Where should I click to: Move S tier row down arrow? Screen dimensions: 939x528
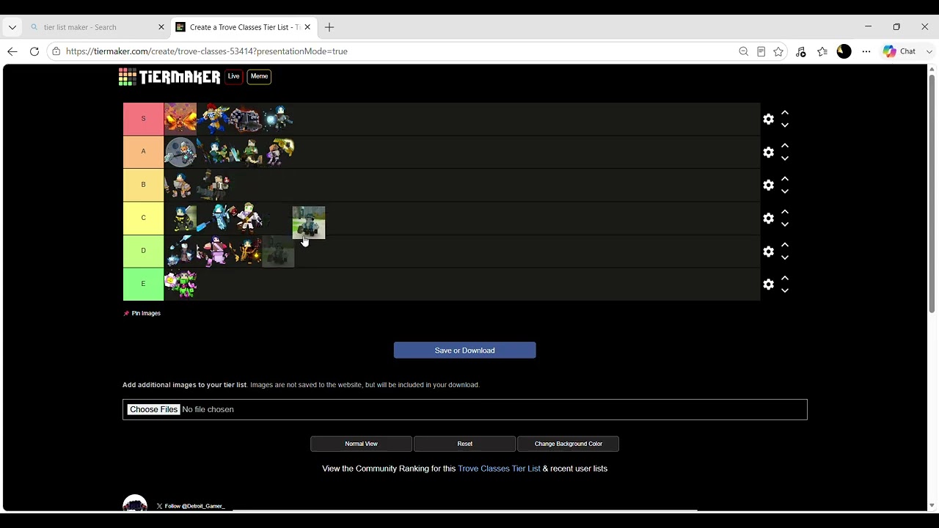point(785,125)
